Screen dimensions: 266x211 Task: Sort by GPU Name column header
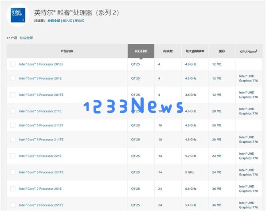pos(249,51)
